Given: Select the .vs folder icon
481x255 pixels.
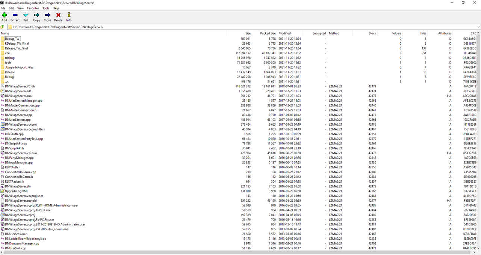Looking at the screenshot, I should [3, 82].
